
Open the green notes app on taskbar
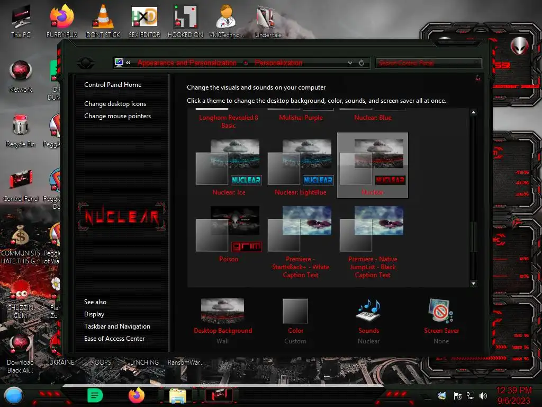pyautogui.click(x=95, y=395)
